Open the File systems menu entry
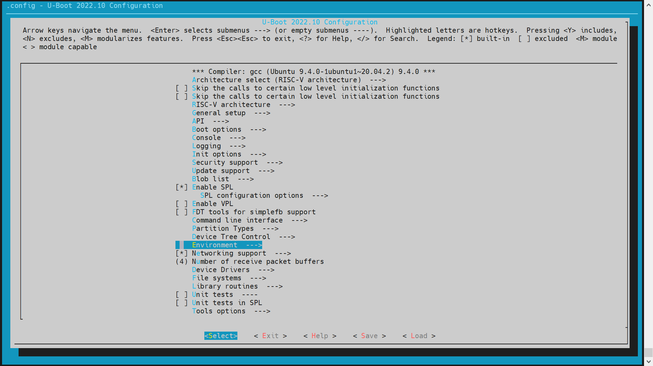 coord(216,278)
